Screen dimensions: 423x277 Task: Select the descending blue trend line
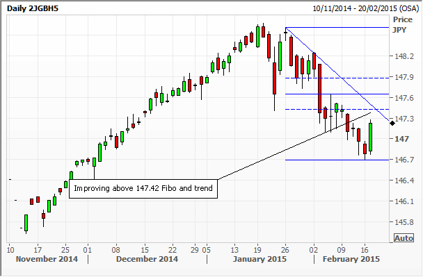(x=337, y=74)
